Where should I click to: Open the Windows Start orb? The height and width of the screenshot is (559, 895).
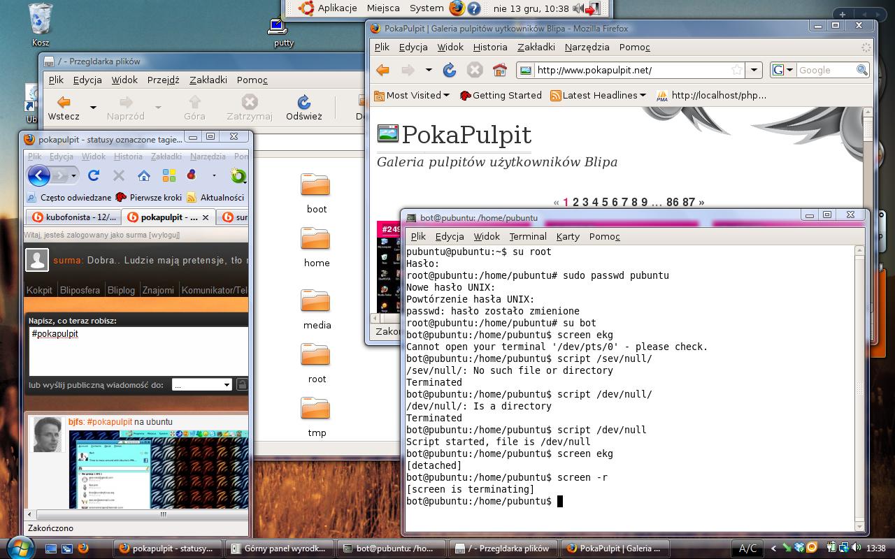click(19, 547)
